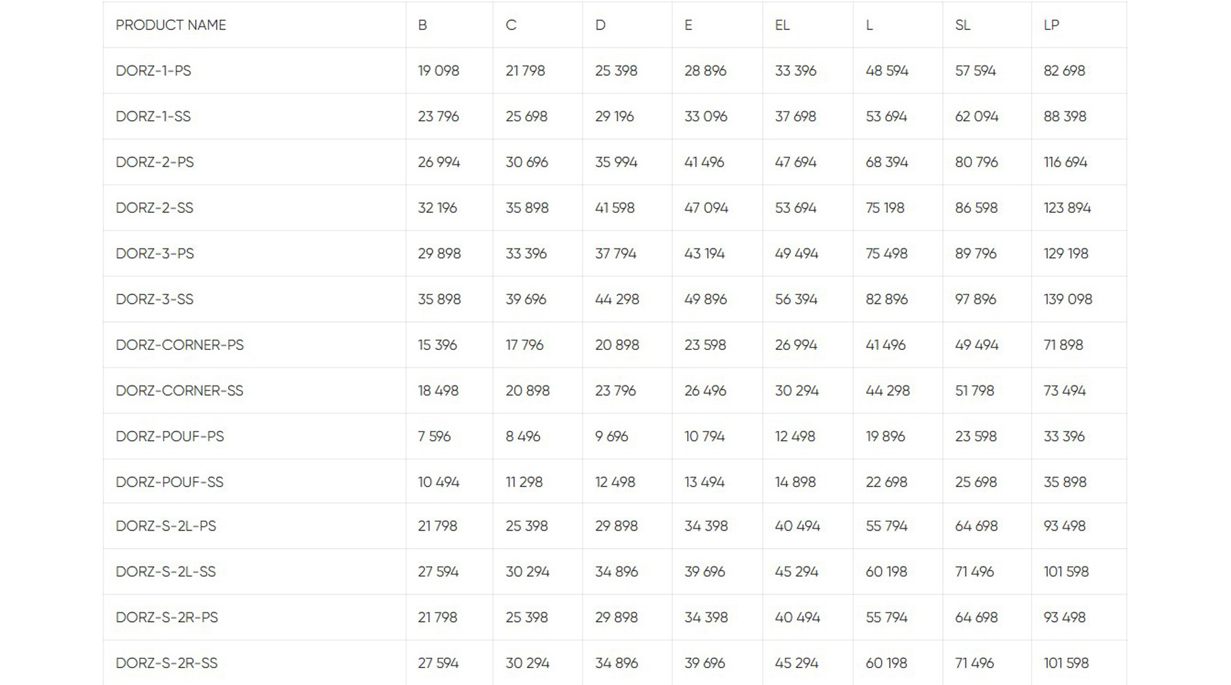Select the DORZ-CORNER-PS row label

coord(179,345)
